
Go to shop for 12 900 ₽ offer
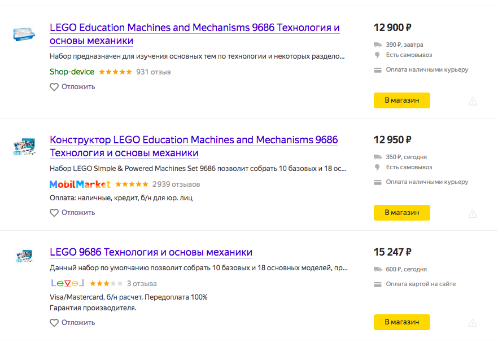coord(402,100)
